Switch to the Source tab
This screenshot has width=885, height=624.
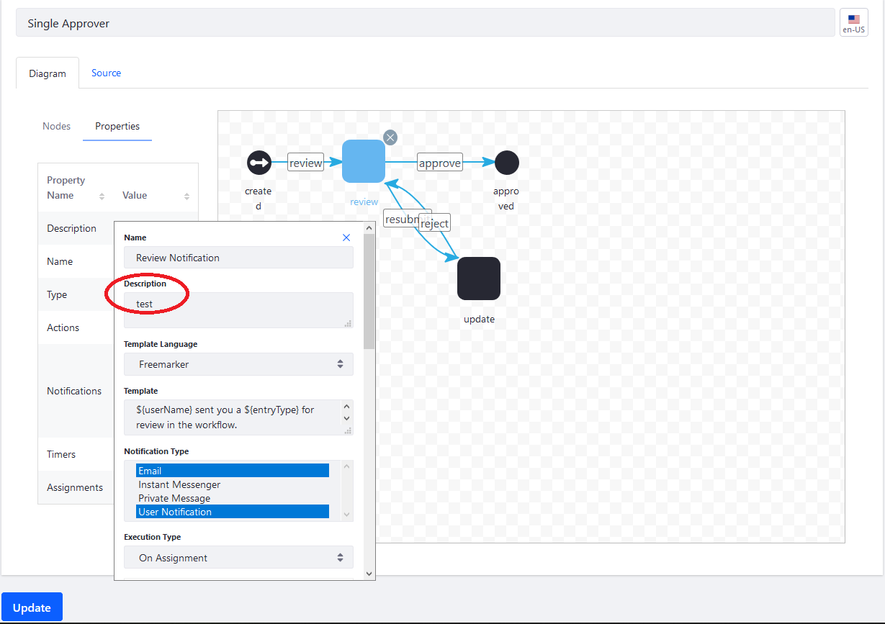[106, 73]
